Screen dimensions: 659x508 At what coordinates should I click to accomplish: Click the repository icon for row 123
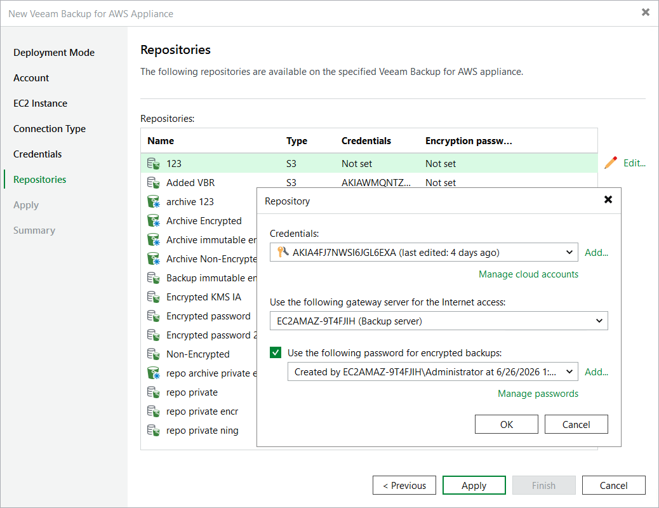(154, 164)
